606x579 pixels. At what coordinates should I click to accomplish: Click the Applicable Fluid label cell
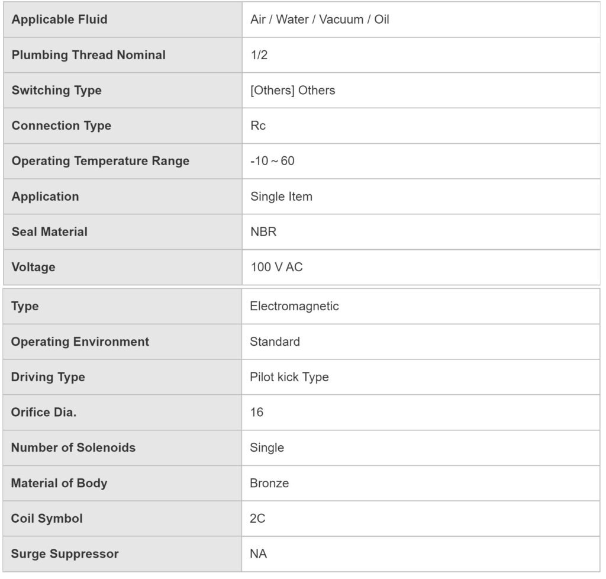point(60,20)
